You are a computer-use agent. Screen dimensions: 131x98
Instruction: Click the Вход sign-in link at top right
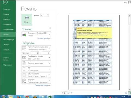126,2
